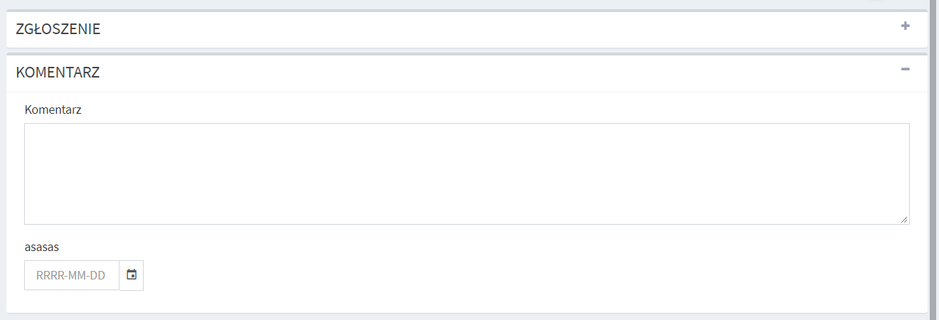Click blank header area of ZGŁOSZENIE panel
The width and height of the screenshot is (939, 320).
[x=498, y=29]
